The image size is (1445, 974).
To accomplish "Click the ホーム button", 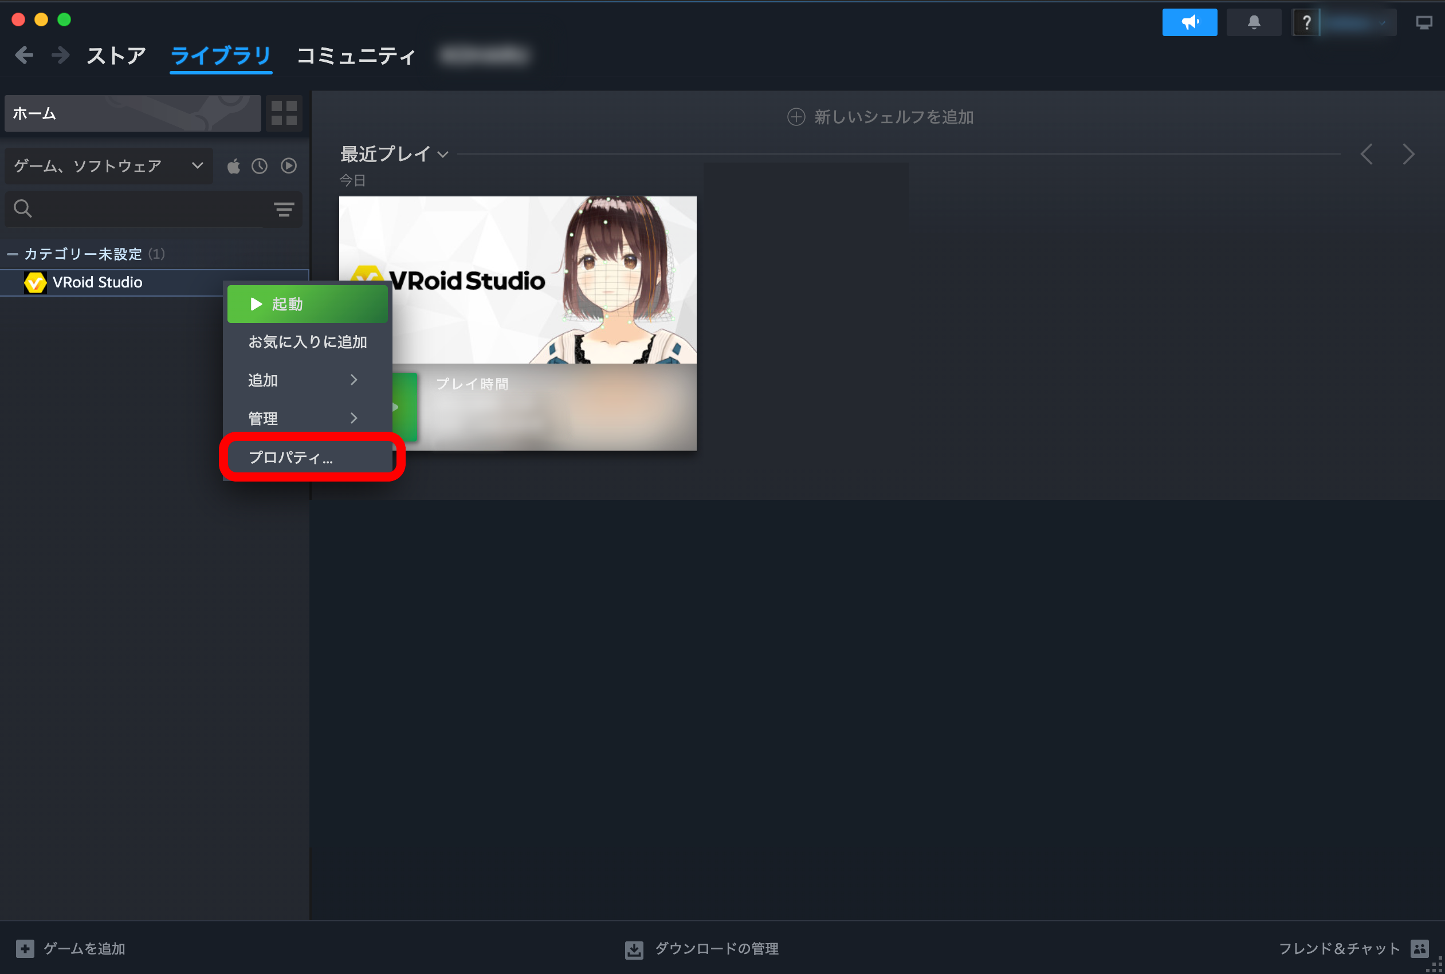I will (132, 113).
